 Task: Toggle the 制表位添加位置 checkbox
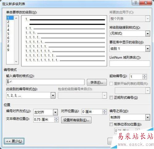coord(111,124)
